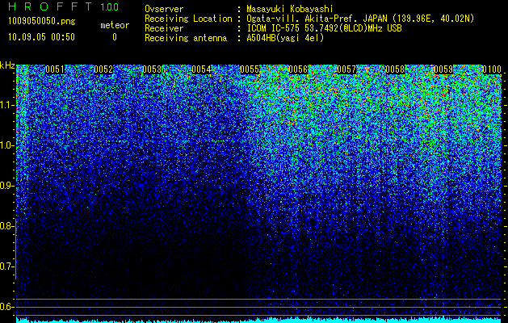The width and height of the screenshot is (508, 323).
Task: Click the 0.7 frequency axis label
Action: 7,266
